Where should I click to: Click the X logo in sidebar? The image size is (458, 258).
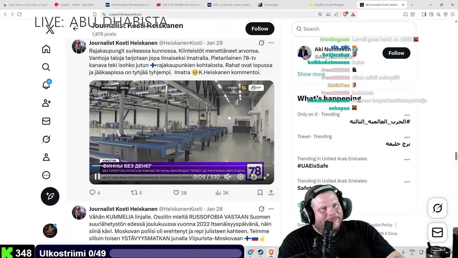(50, 30)
